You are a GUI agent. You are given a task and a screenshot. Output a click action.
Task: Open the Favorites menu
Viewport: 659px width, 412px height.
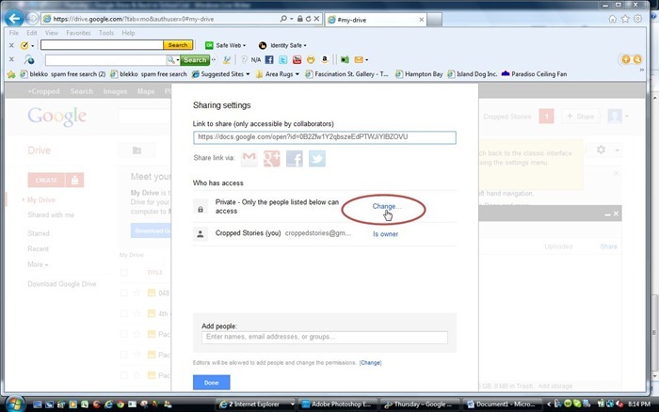tap(78, 33)
